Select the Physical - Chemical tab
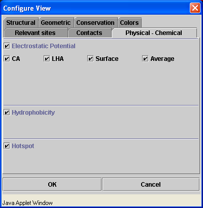 (154, 33)
